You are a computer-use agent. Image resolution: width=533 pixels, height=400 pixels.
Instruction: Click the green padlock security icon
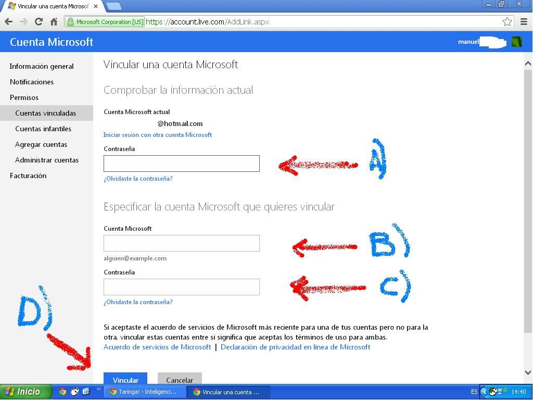click(70, 22)
